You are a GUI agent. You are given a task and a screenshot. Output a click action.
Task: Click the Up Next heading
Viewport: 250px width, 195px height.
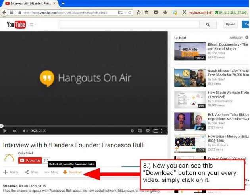[180, 38]
